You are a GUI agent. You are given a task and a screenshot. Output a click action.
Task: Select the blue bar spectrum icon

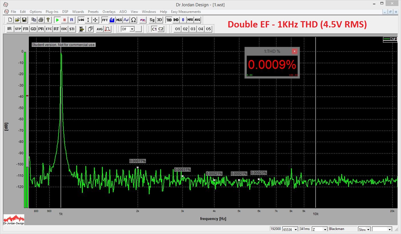pyautogui.click(x=112, y=20)
